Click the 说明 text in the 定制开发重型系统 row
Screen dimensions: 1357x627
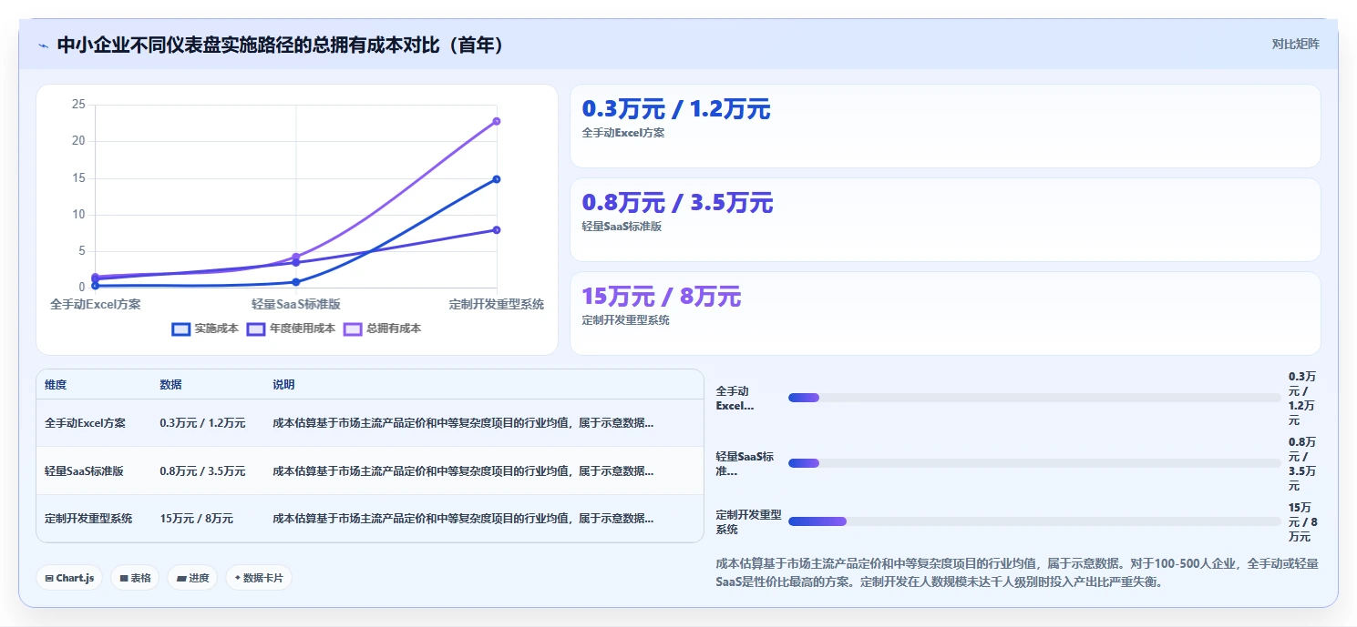pyautogui.click(x=463, y=519)
